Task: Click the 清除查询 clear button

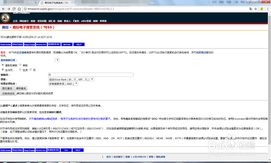Action: (x=21, y=88)
